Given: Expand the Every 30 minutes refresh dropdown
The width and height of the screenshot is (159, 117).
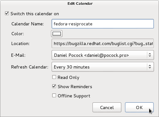Looking at the screenshot, I should (103, 67).
